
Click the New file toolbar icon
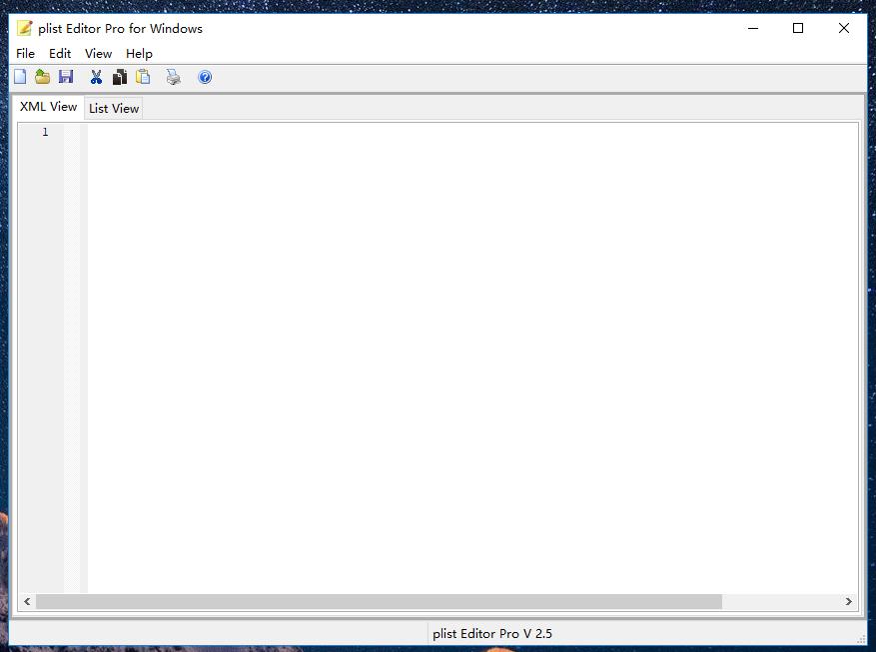point(20,77)
